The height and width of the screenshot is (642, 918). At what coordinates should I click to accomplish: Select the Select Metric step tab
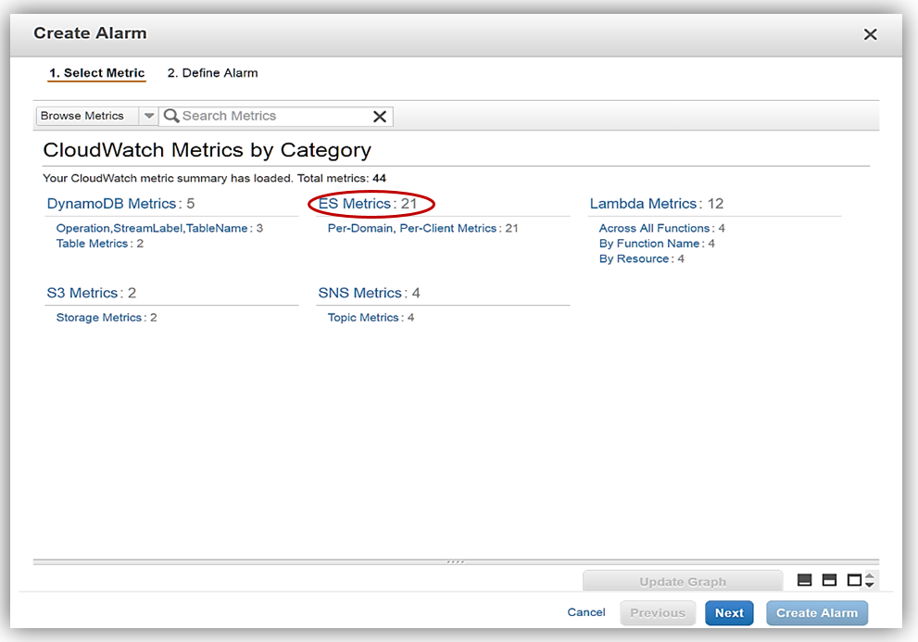point(97,73)
